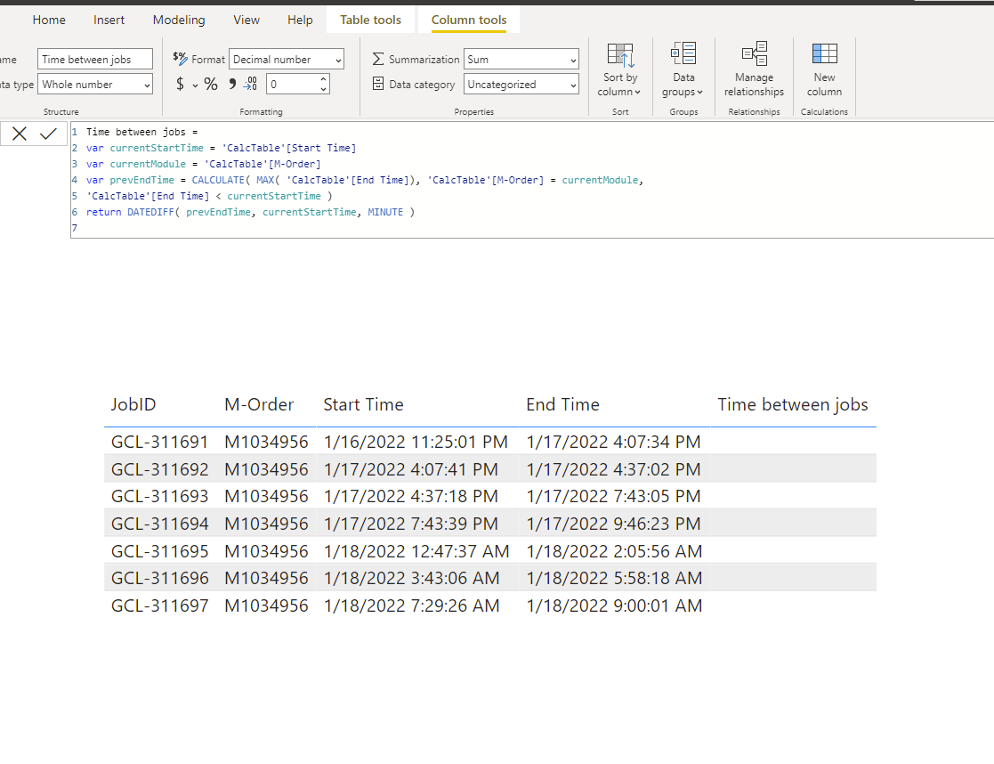Click end time 1/17/2022 9:46:23 PM

coord(613,524)
